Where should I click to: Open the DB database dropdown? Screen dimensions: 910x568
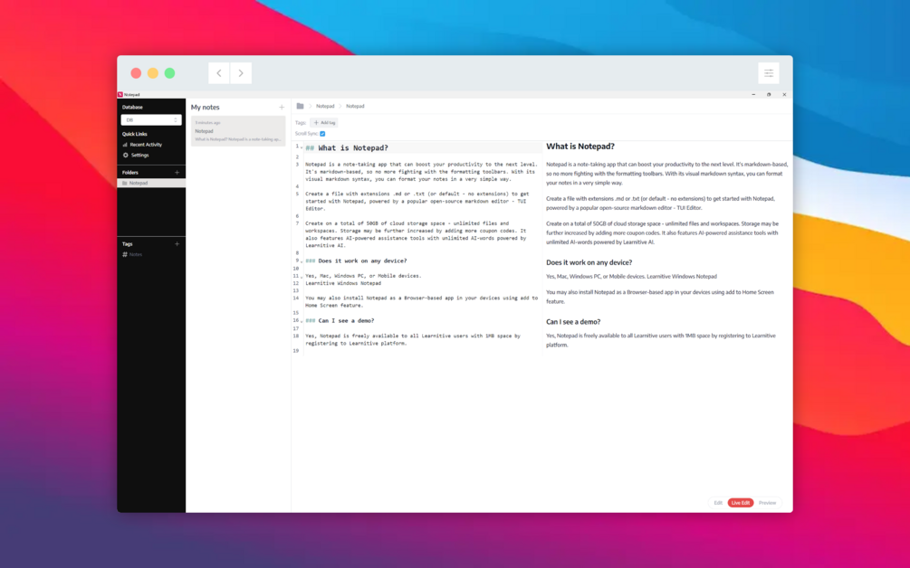click(151, 120)
